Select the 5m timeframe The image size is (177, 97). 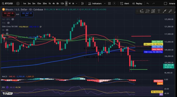34,3
